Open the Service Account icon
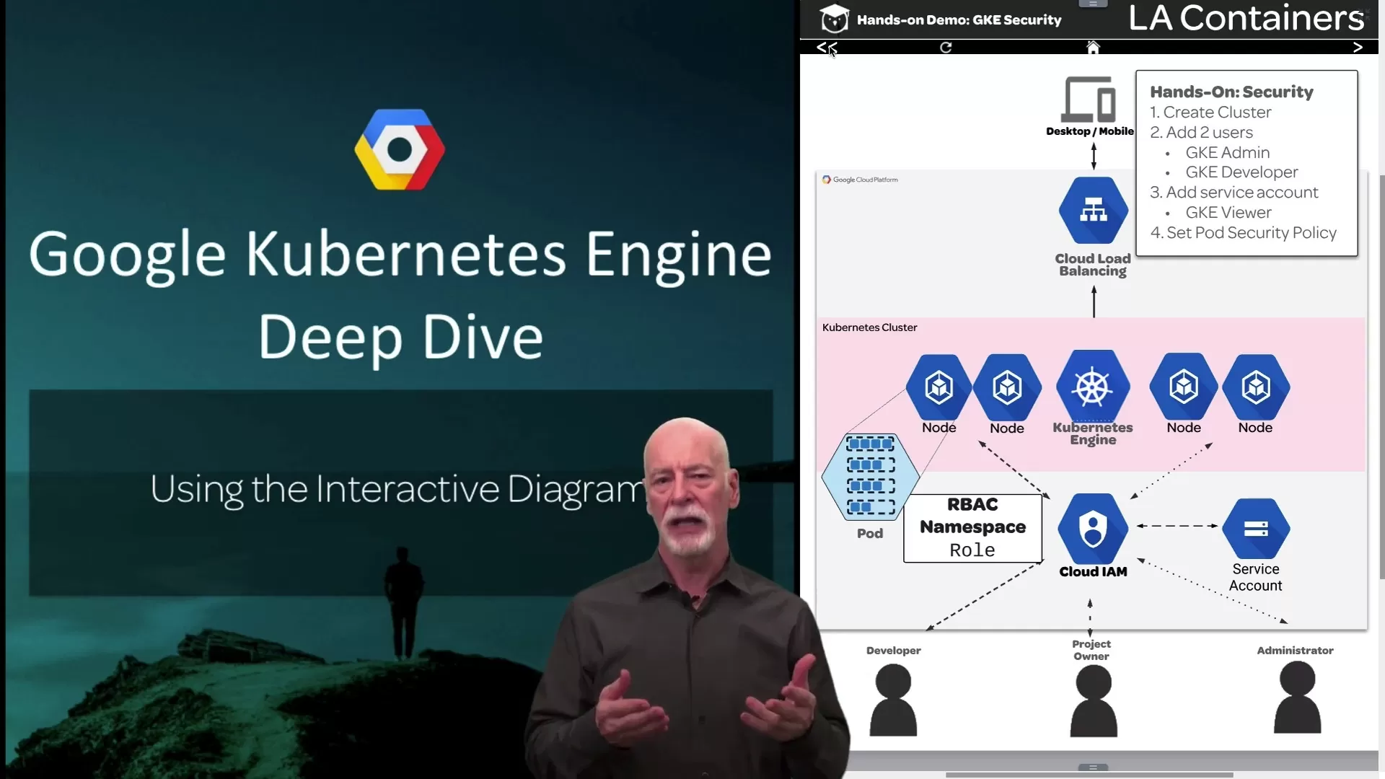 1255,529
